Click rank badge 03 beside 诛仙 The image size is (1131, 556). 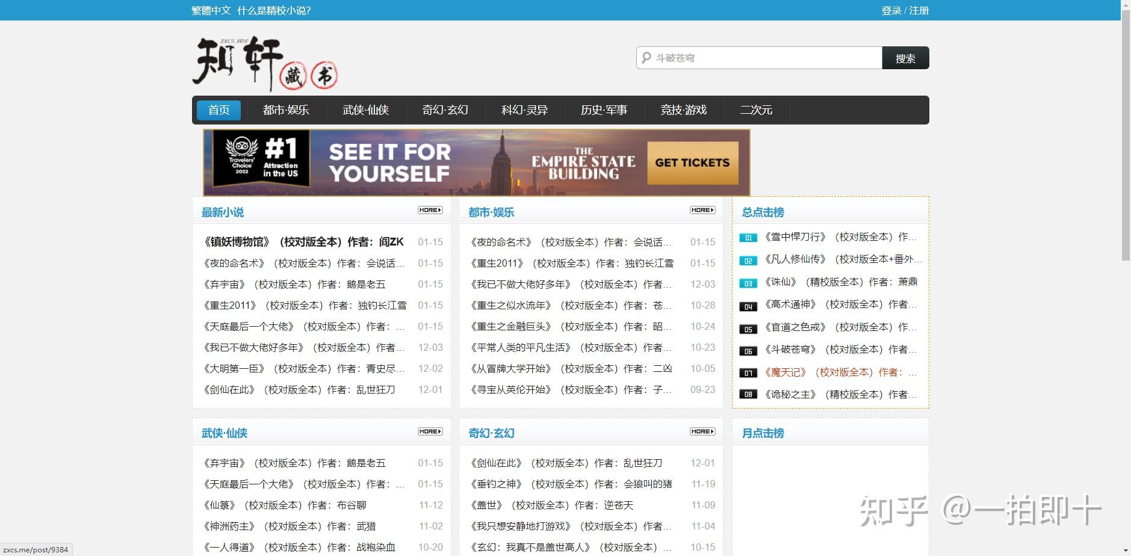tap(748, 283)
